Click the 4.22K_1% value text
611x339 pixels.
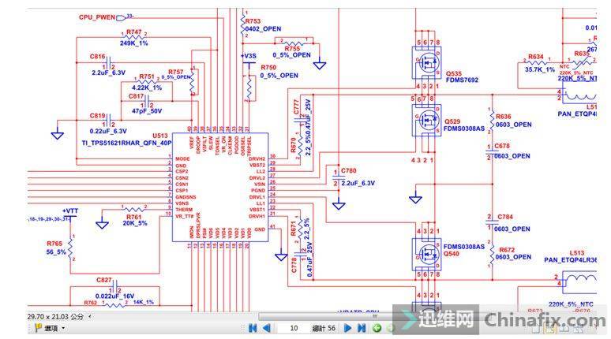click(147, 88)
